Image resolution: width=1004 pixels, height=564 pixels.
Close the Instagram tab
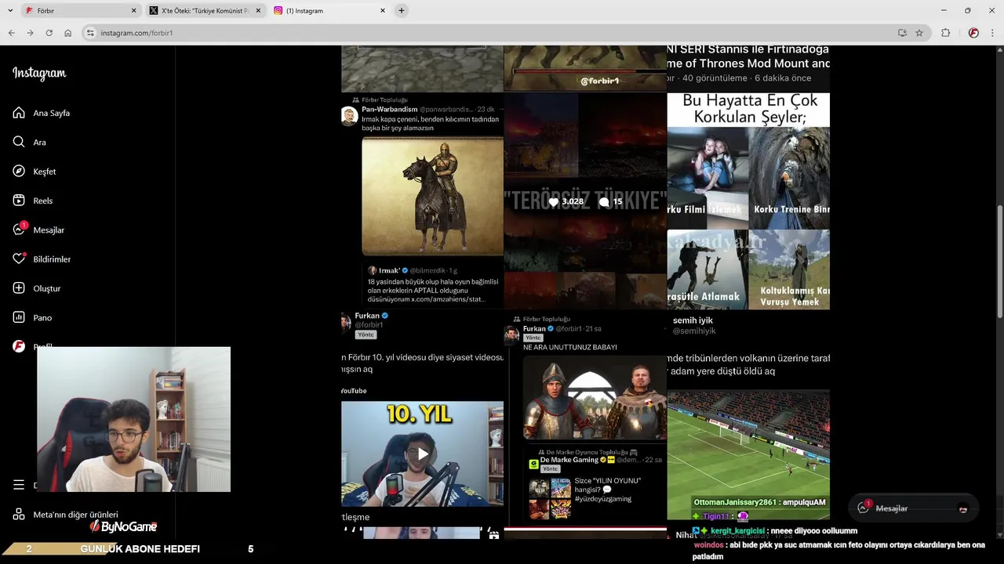[x=383, y=11]
